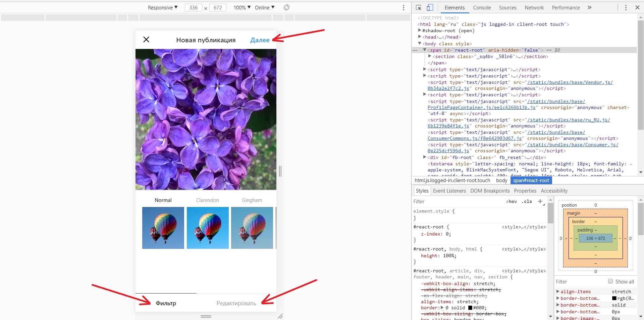Viewport: 644px width, 320px height.
Task: Toggle the device toolbar icon
Action: pyautogui.click(x=430, y=7)
